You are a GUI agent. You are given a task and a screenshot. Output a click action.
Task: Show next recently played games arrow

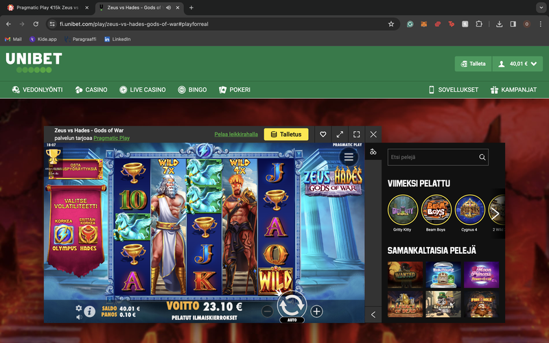[495, 213]
